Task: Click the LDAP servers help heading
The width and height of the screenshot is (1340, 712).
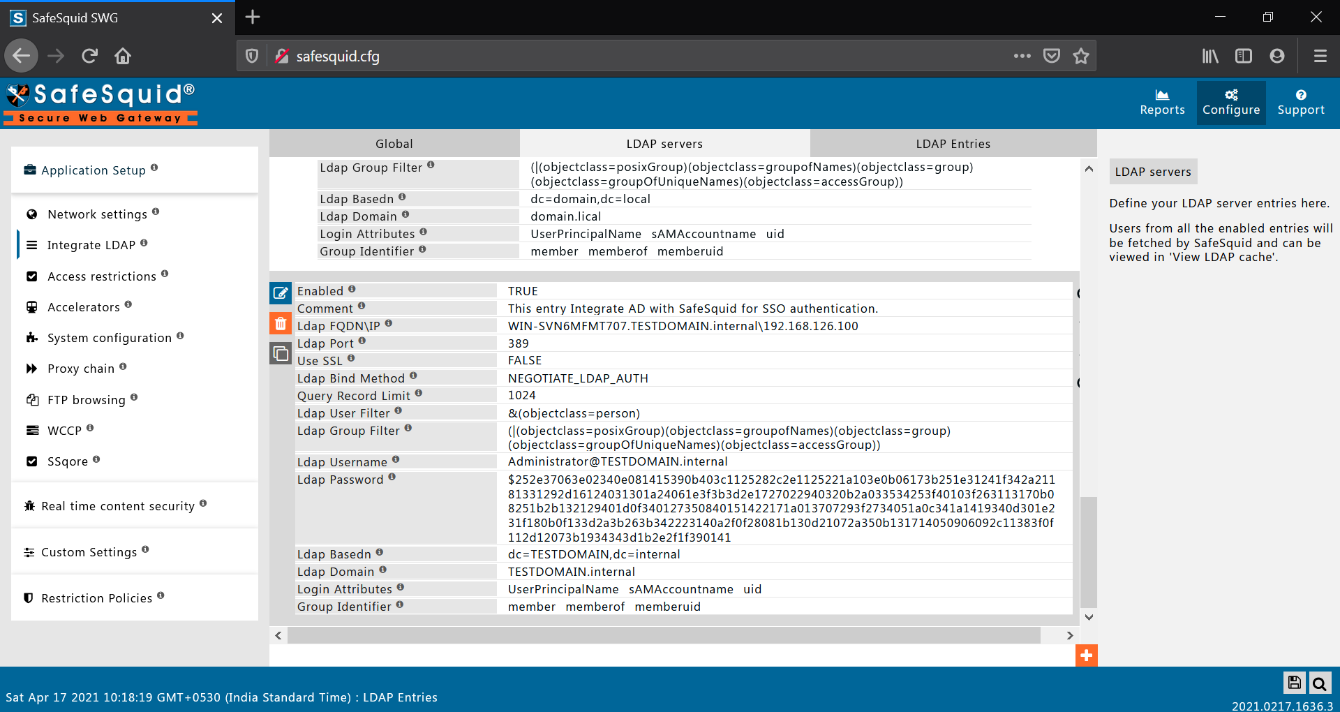Action: click(x=1153, y=172)
